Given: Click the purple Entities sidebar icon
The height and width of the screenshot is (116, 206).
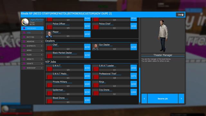Looking at the screenshot, I should [24, 37].
